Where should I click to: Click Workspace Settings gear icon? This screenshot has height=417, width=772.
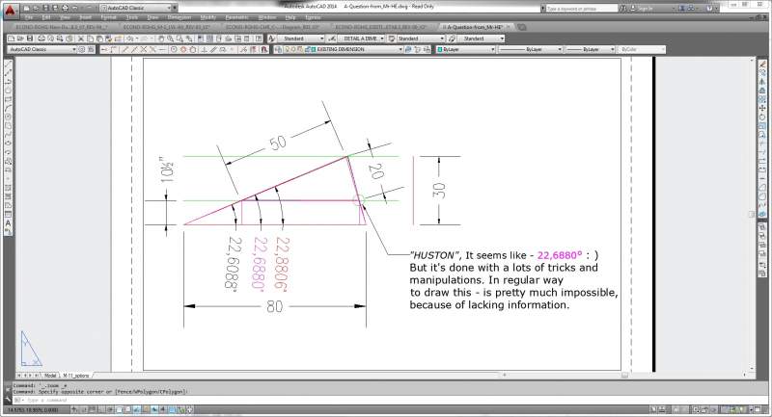pyautogui.click(x=82, y=49)
